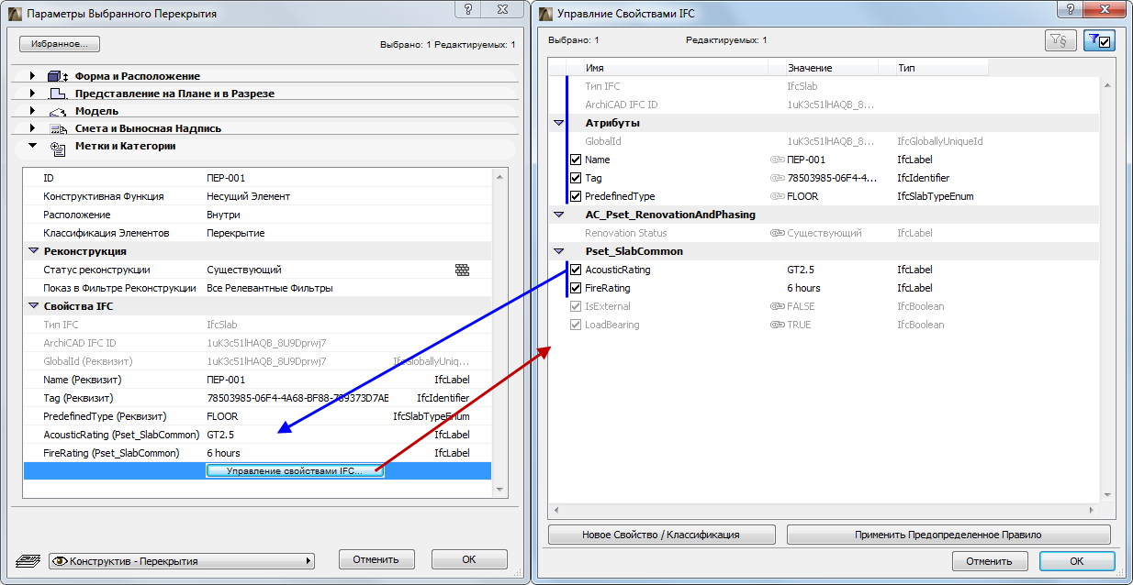Click PredefinedType value FLOOR in IFC manager

point(802,196)
